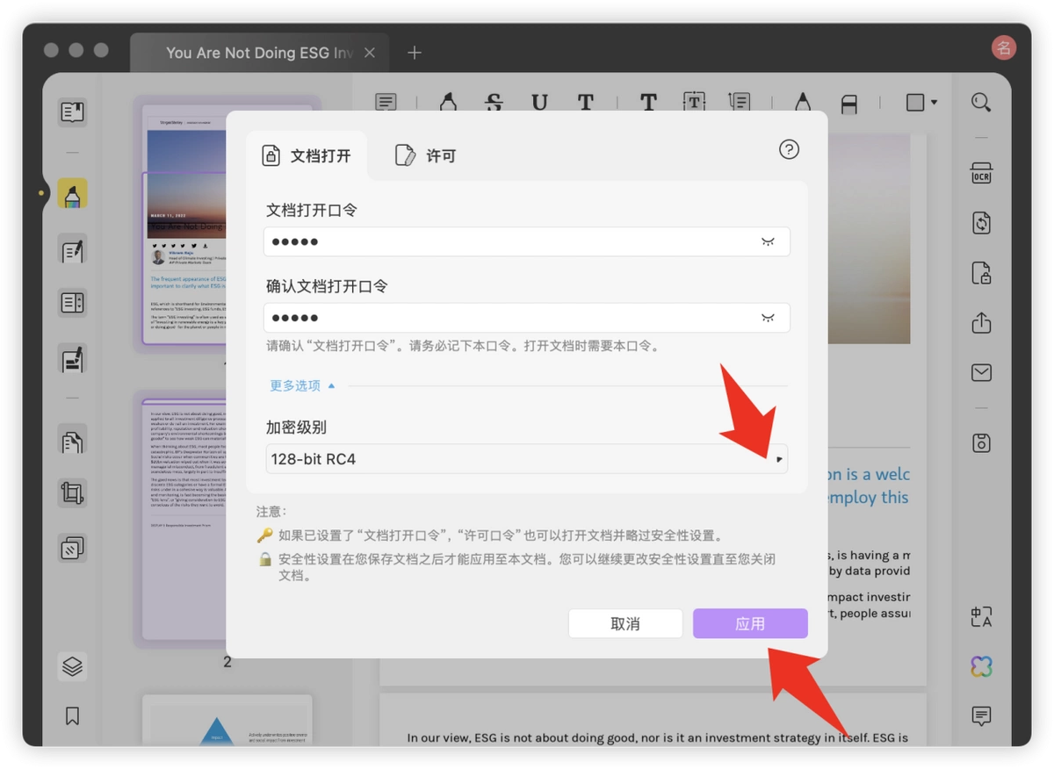The height and width of the screenshot is (769, 1054).
Task: Click into the 确认文档打开口令 password field
Action: pyautogui.click(x=526, y=318)
